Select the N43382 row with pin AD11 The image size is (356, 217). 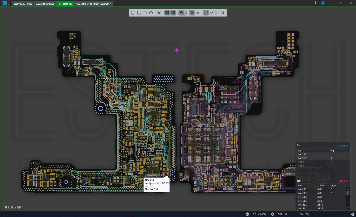(x=321, y=197)
